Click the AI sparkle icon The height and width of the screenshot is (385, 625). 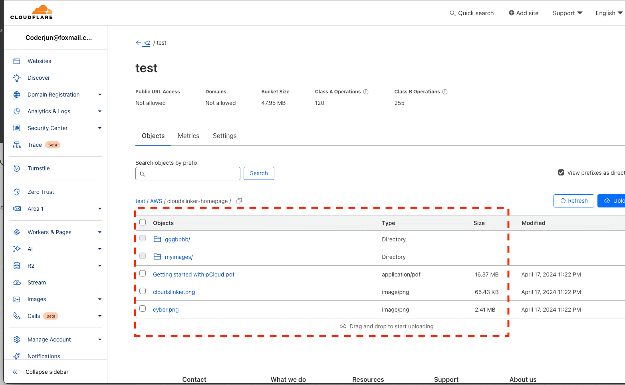(17, 249)
